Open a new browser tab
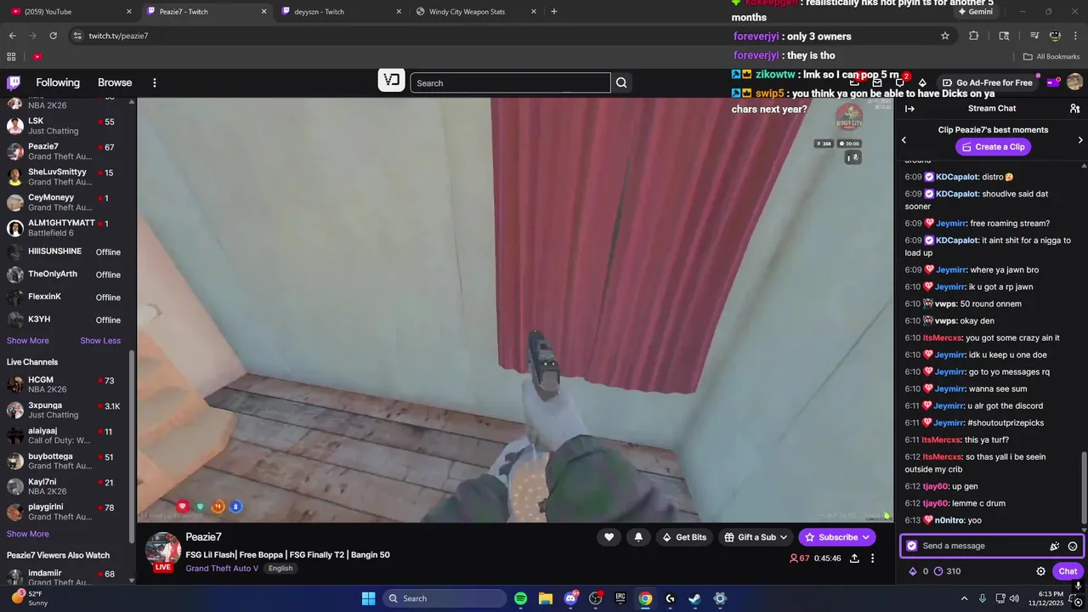 (x=554, y=12)
